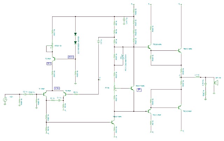
Task: Click the PTC part number label
Action: [x=126, y=62]
